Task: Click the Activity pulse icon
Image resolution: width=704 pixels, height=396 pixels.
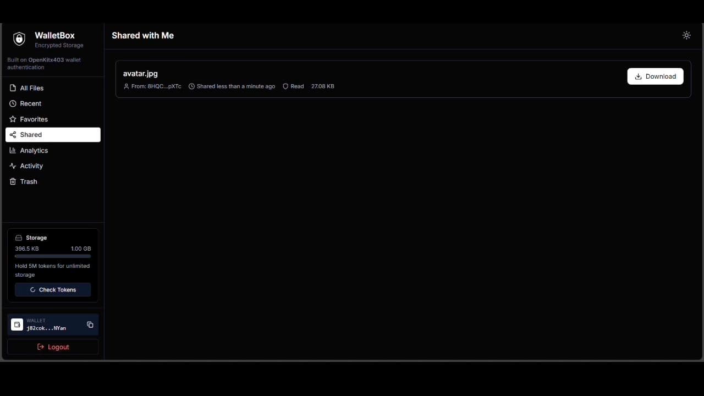Action: [x=13, y=166]
